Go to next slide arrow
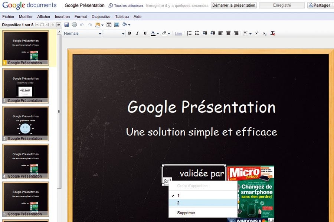 [x=58, y=25]
